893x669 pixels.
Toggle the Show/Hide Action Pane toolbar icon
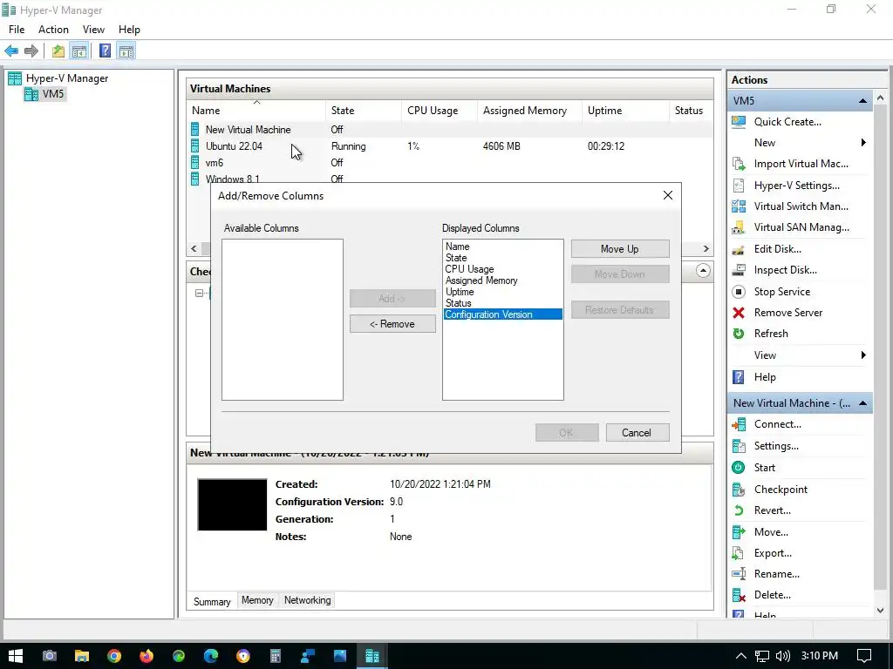pos(126,51)
